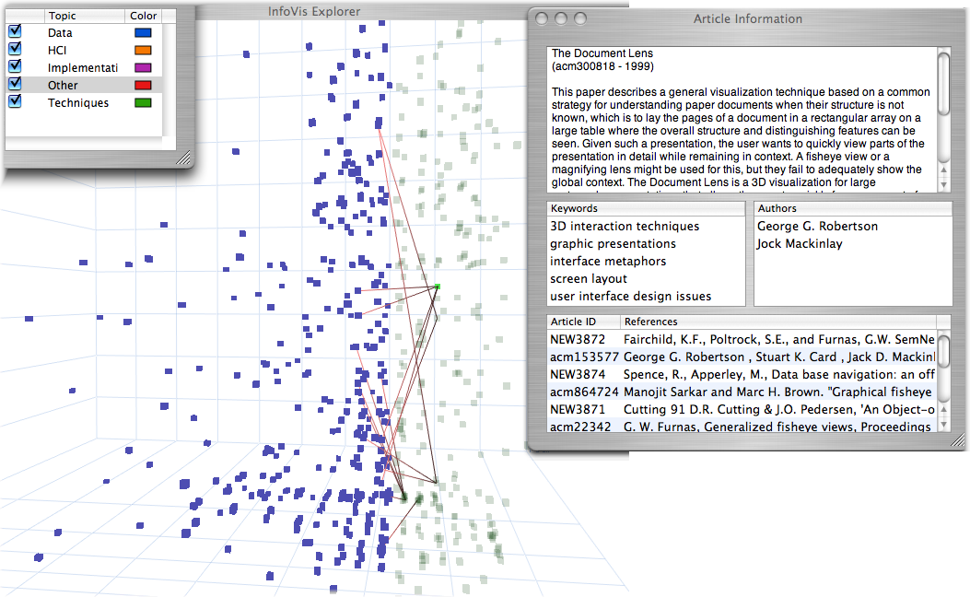Grab the topic legend panel resize grip

183,158
